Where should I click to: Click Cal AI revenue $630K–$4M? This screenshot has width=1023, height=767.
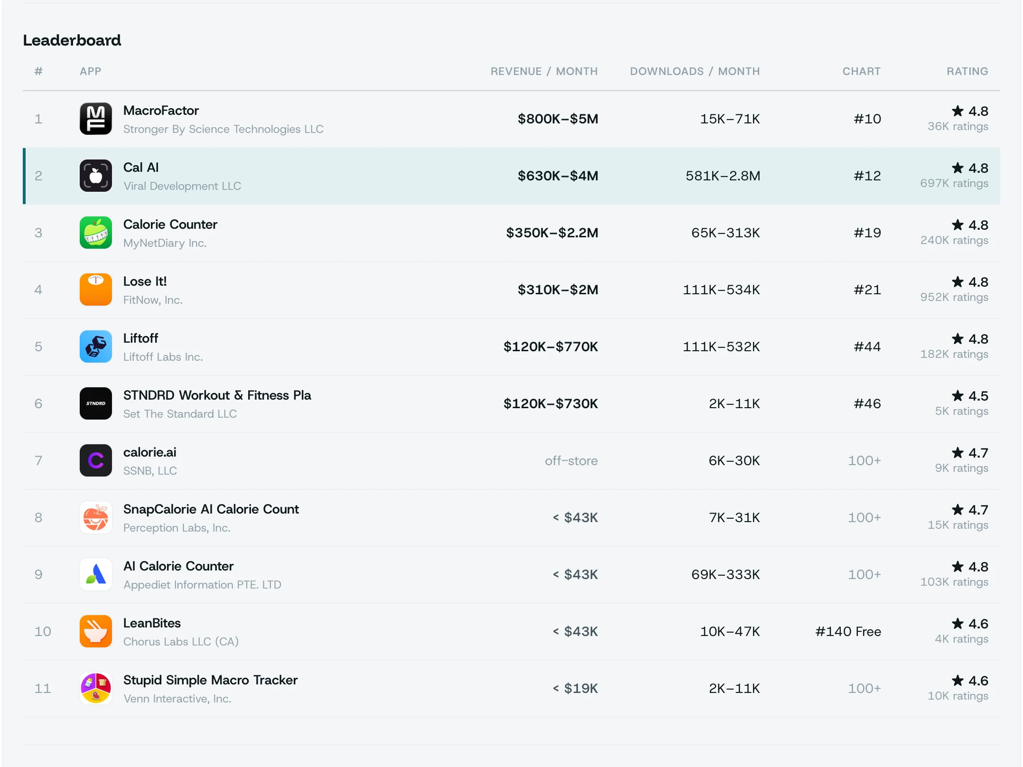point(558,176)
